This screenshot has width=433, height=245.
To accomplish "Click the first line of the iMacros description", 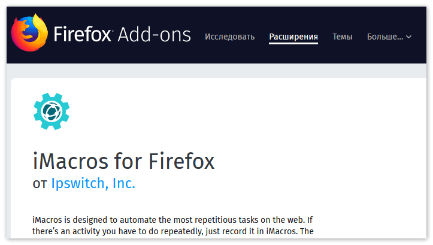I will click(x=172, y=220).
